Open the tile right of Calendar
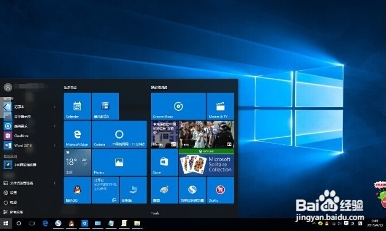 pyautogui.click(x=105, y=106)
